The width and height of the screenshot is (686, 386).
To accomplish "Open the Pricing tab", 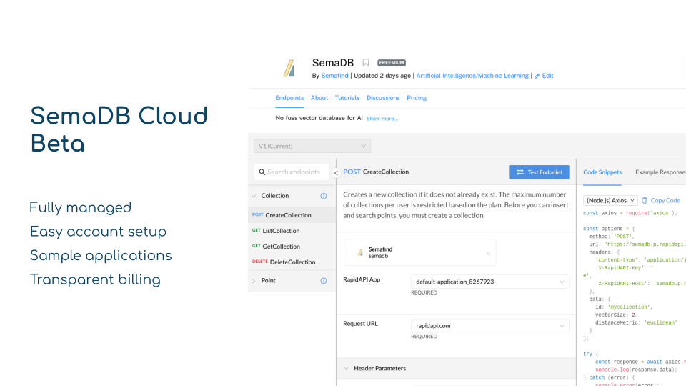I will tap(417, 98).
